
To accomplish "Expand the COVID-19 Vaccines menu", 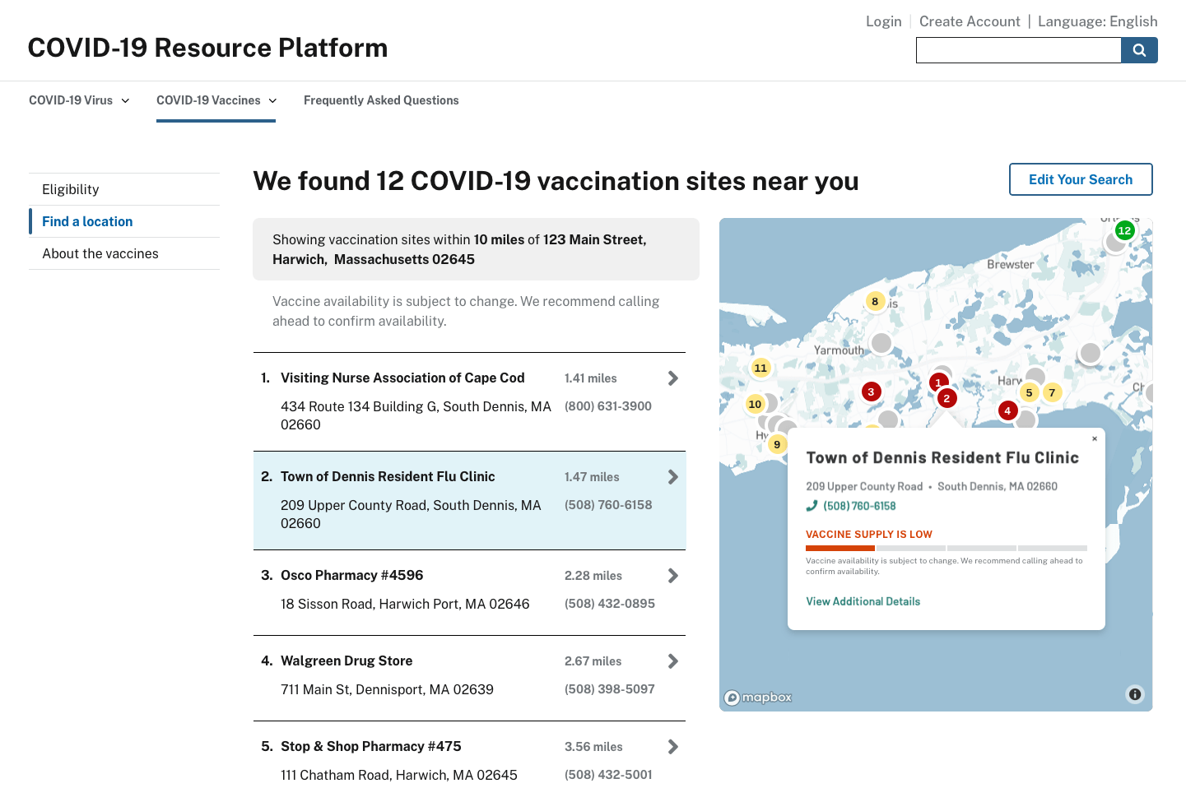I will [x=216, y=100].
